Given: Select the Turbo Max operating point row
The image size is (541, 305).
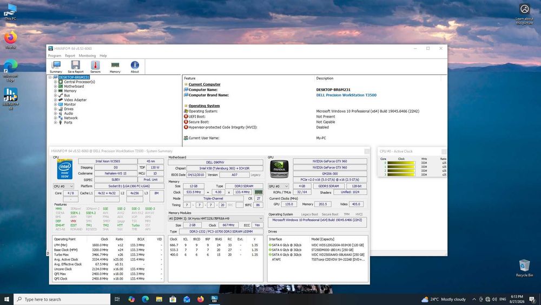Looking at the screenshot, I should pyautogui.click(x=108, y=255).
